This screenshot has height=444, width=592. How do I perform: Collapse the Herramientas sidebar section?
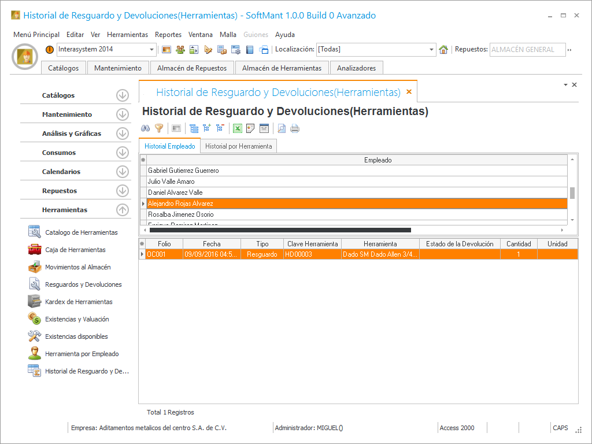point(122,210)
